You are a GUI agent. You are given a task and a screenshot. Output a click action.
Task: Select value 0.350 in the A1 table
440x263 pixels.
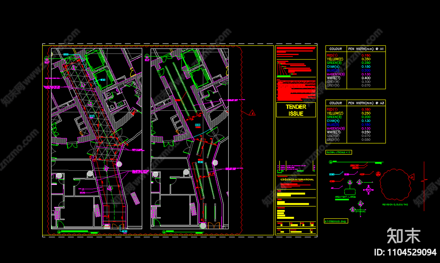coord(366,59)
